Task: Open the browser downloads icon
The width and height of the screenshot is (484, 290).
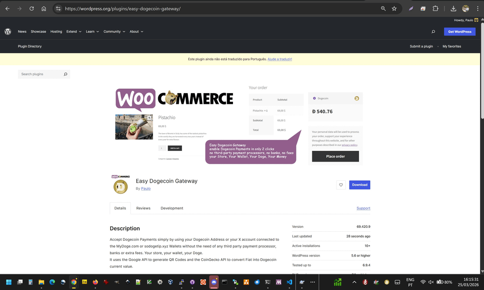Action: coord(454,9)
